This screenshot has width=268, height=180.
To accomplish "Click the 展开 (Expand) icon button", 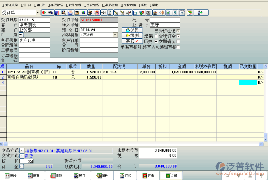I will pos(79,176).
